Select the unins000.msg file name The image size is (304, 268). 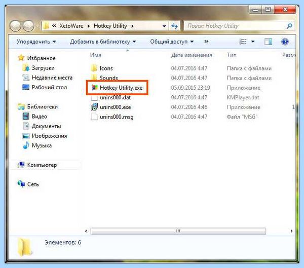[x=117, y=117]
